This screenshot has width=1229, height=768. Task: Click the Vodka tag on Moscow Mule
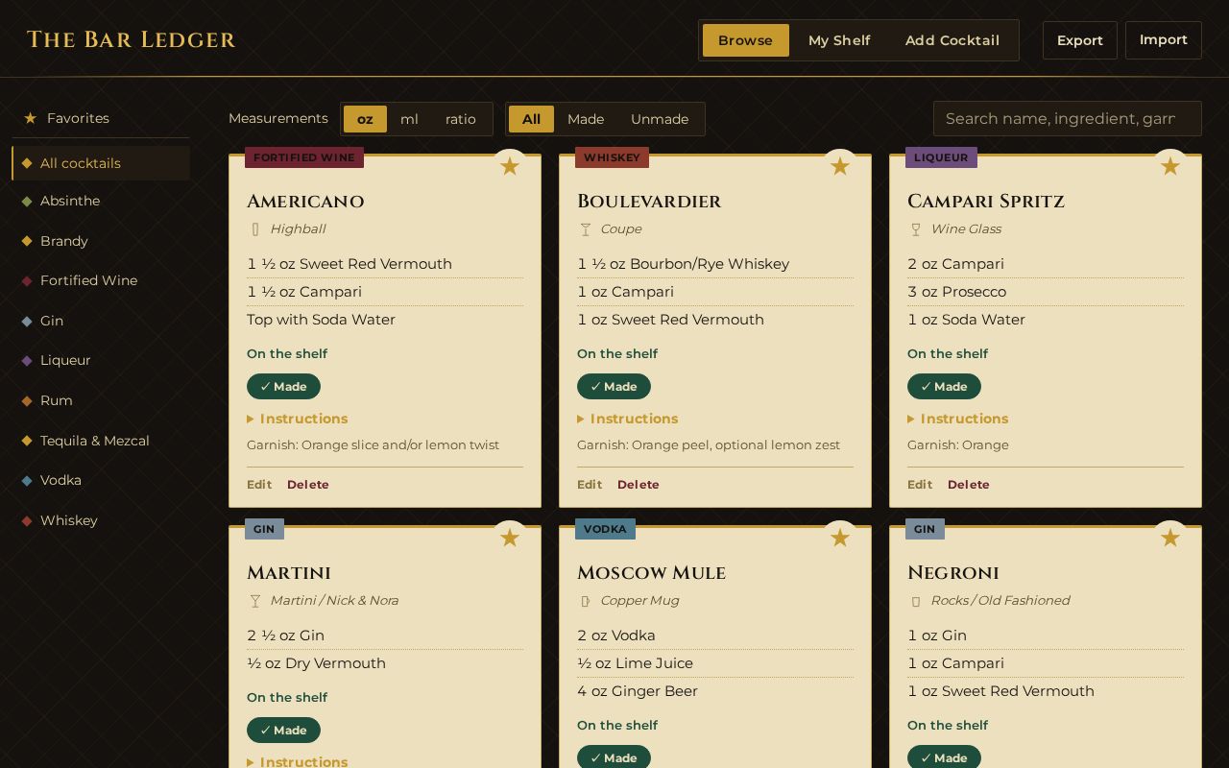pos(605,529)
